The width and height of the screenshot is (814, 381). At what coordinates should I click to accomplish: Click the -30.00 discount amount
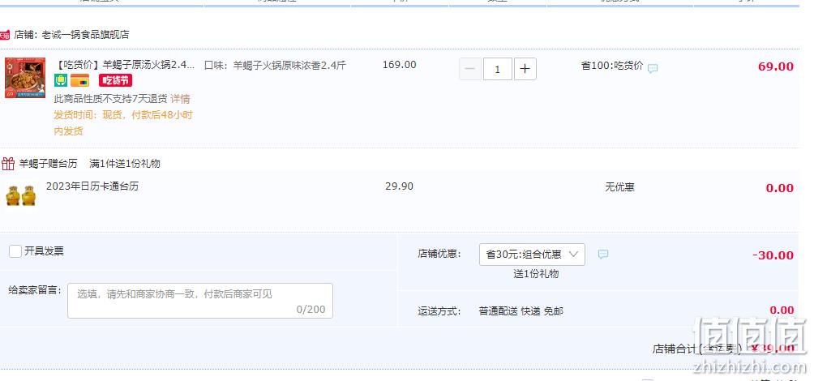(x=773, y=255)
